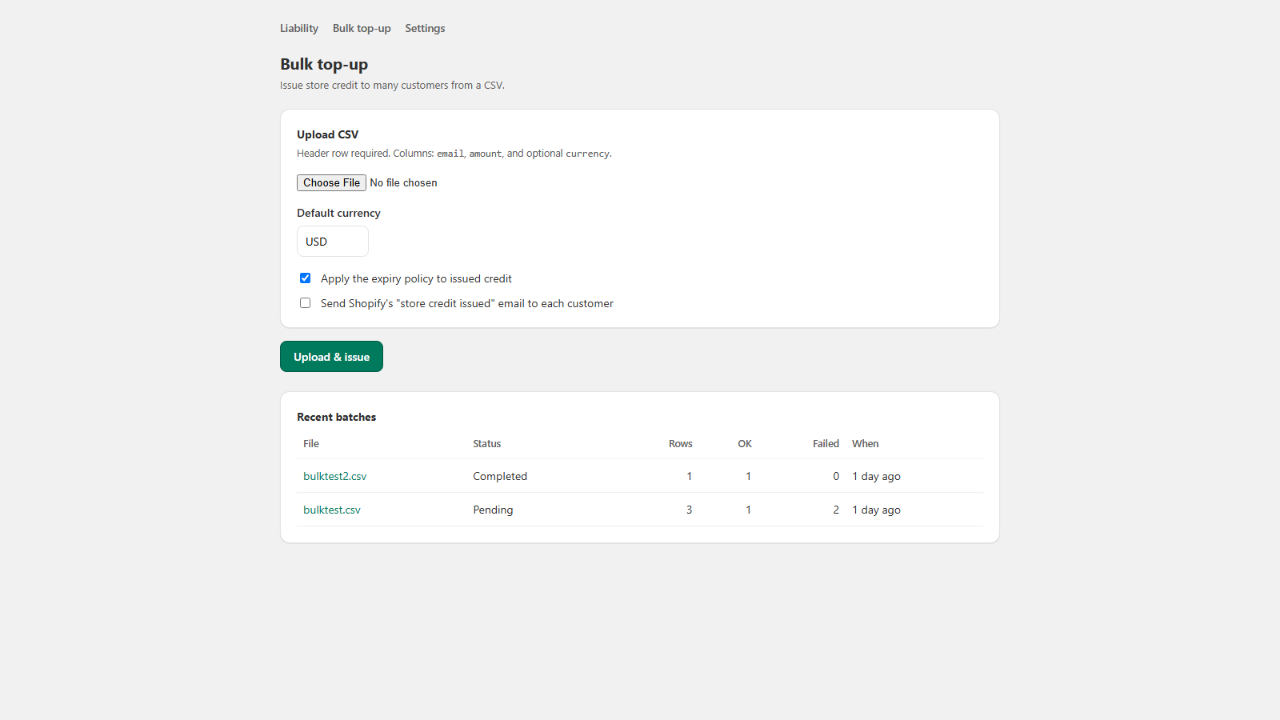Select the Pending status text

[x=493, y=510]
